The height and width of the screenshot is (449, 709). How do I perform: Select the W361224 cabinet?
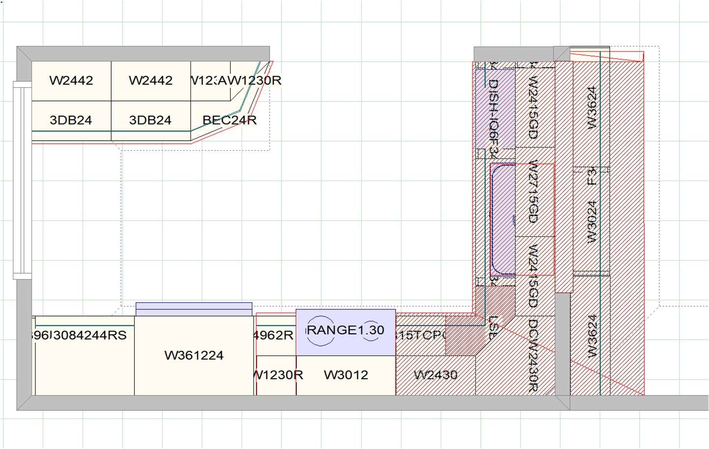point(194,355)
